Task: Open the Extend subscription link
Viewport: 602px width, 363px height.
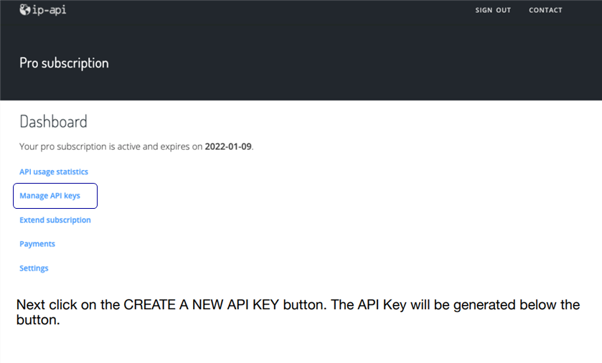Action: (55, 220)
